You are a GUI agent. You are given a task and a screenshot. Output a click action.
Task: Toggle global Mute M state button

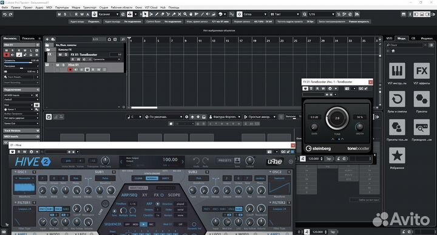click(59, 14)
